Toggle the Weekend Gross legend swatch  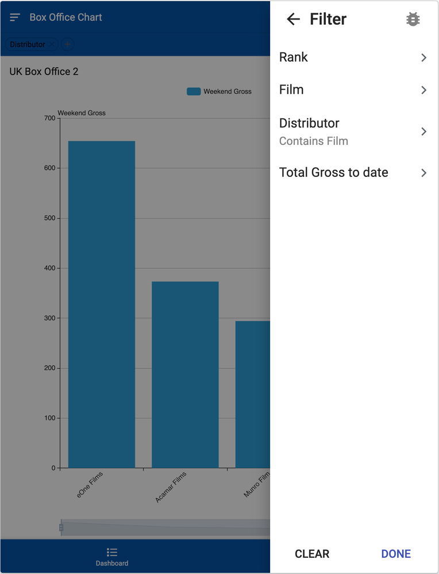coord(194,91)
